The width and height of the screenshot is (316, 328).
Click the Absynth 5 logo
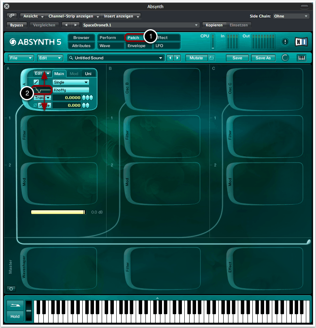pyautogui.click(x=35, y=42)
